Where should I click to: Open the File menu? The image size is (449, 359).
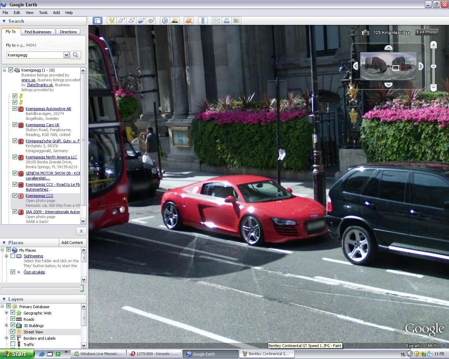5,13
